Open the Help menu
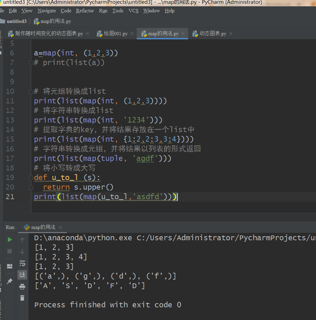Screen dimensions: 316x320 pos(169,11)
